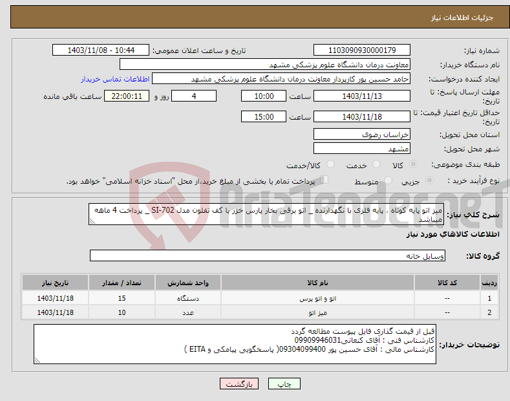Click the ردیف column header
Viewport: 510px width, 401px height.
point(489,283)
